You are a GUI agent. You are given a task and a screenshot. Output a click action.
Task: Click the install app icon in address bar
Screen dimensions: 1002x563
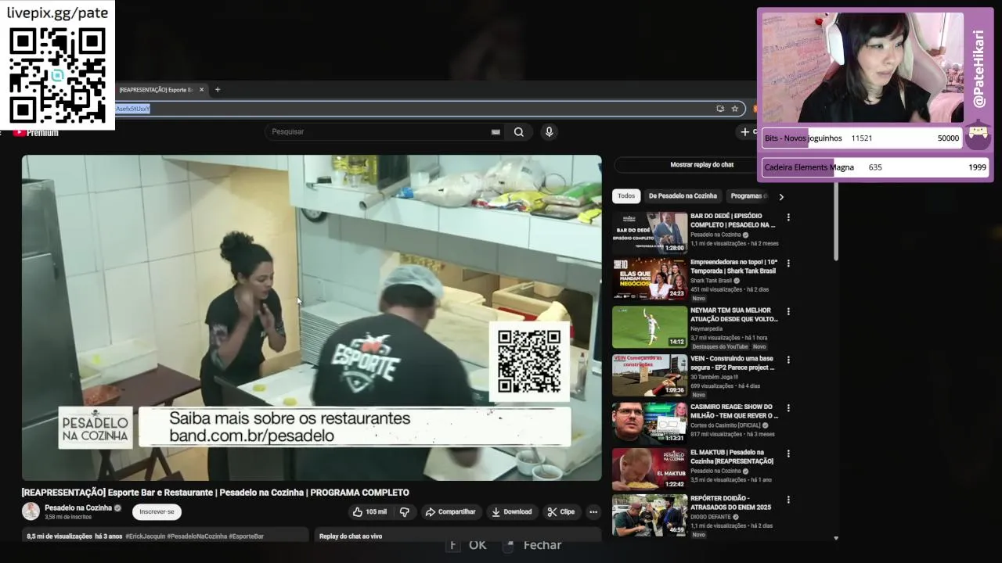(720, 109)
